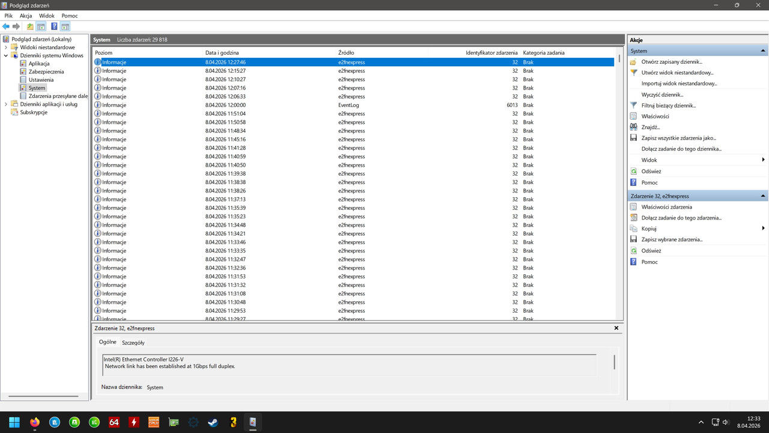
Task: Click the disk icon Zapisz wszystkie zdarzenia jako
Action: click(x=633, y=138)
